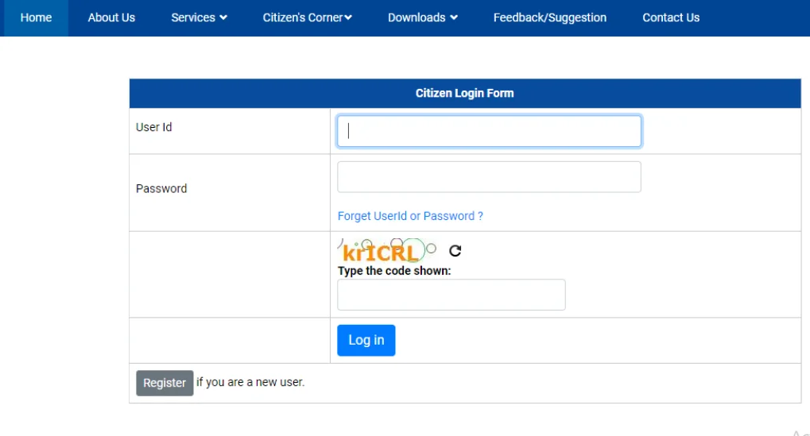
Task: Expand the Downloads menu
Action: coord(422,17)
